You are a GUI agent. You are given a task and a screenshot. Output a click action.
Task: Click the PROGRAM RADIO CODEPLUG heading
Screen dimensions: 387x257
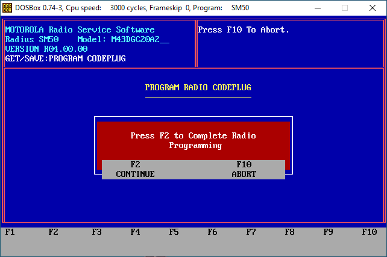tap(198, 87)
